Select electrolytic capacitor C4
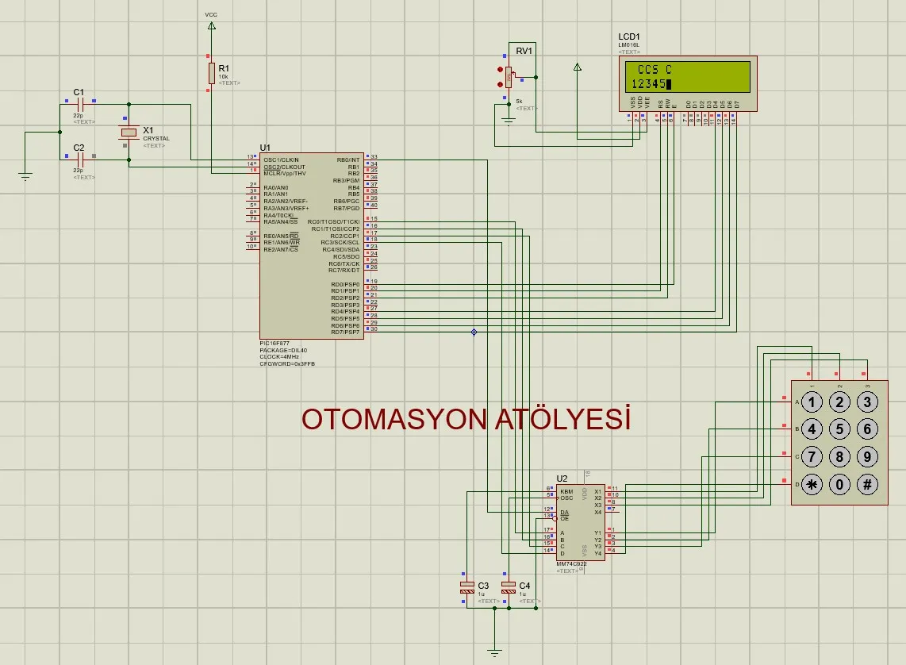 click(508, 586)
